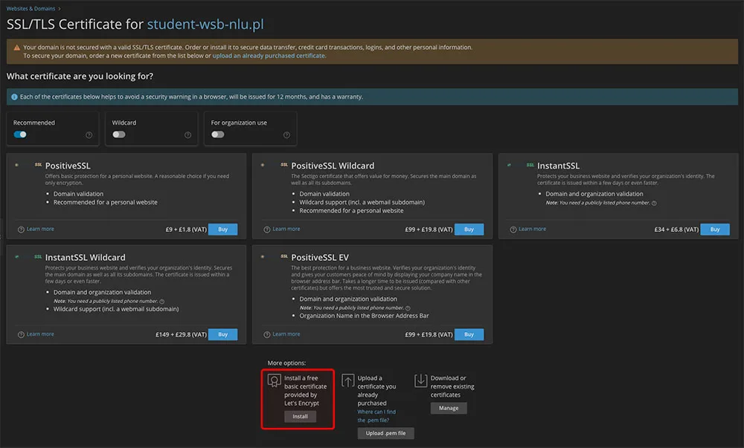
Task: Toggle the Wildcard filter switch
Action: [x=118, y=134]
